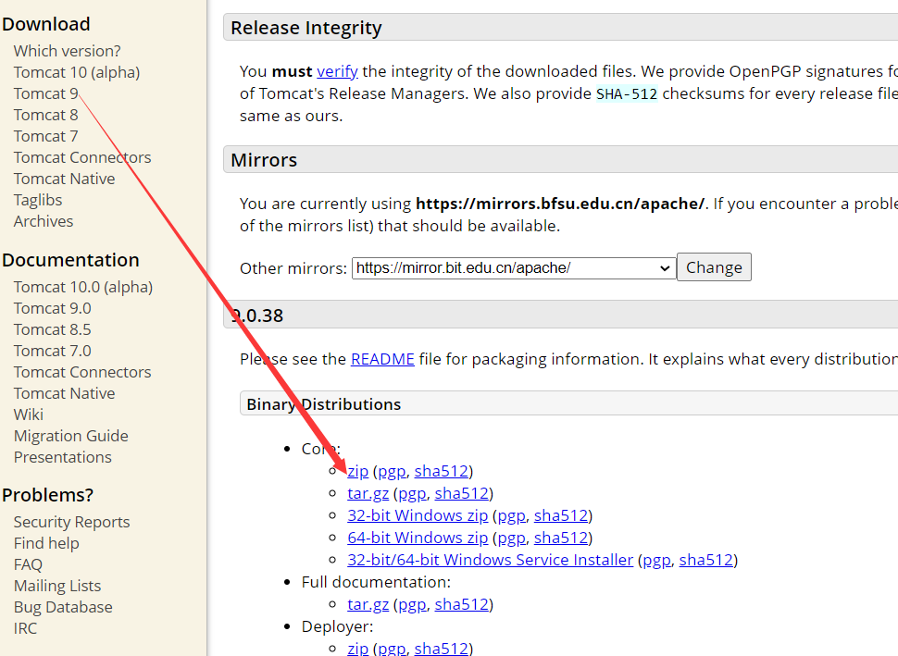Open the Other mirrors dropdown
This screenshot has width=898, height=656.
coord(514,268)
